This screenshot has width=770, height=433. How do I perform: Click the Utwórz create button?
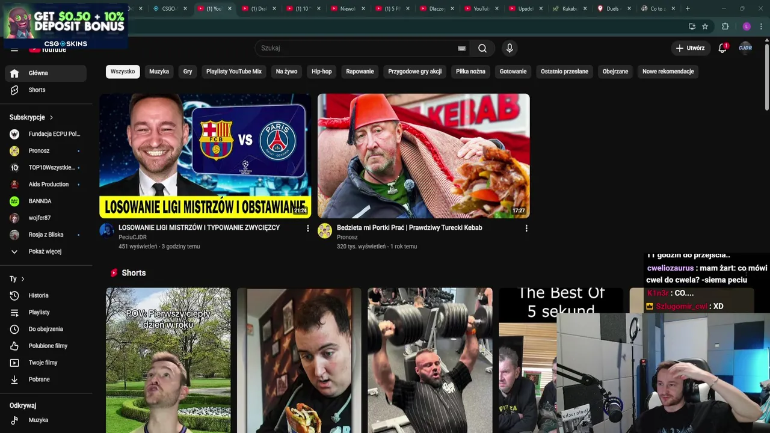tap(690, 48)
